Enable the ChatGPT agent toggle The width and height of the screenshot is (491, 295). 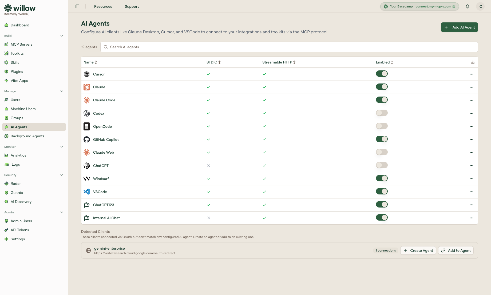(382, 165)
